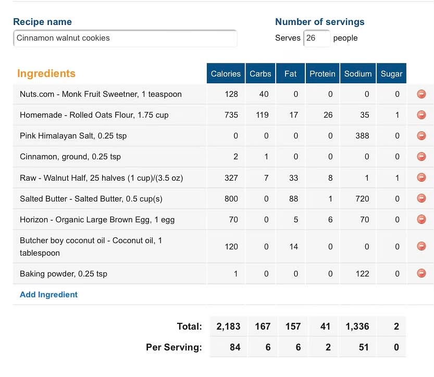Focus the number of servings field
The height and width of the screenshot is (377, 434).
pos(317,38)
